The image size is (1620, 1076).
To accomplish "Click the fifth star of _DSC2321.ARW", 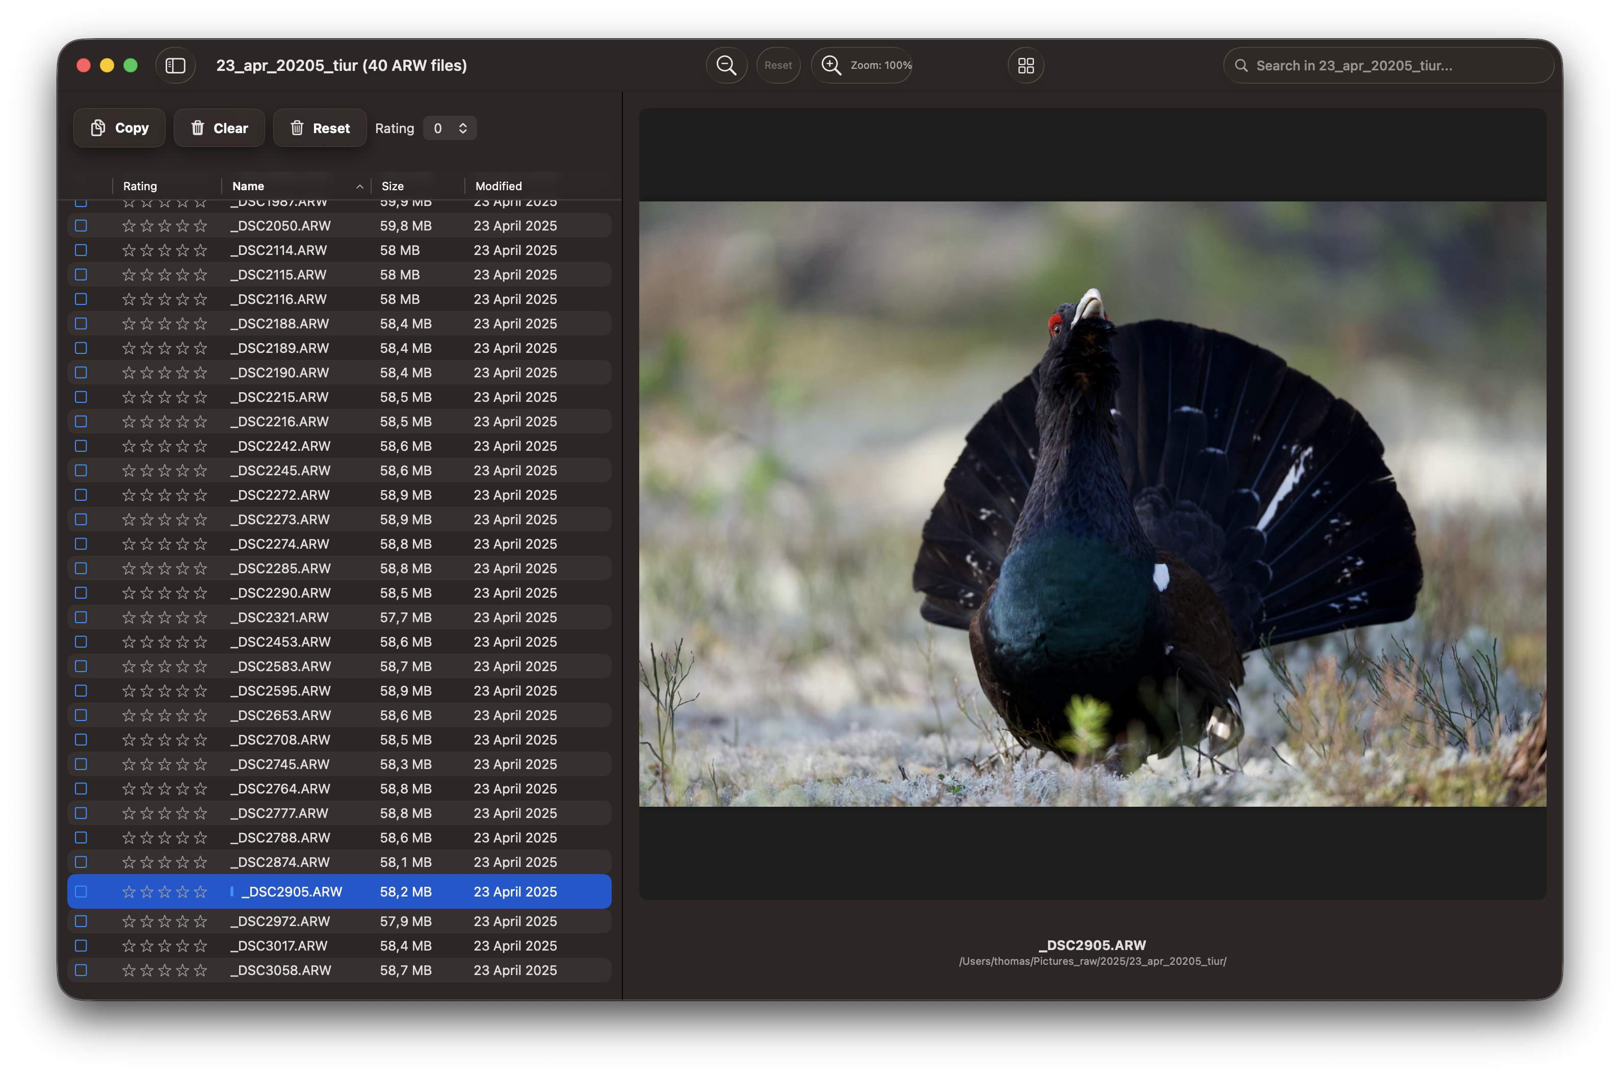I will click(200, 618).
